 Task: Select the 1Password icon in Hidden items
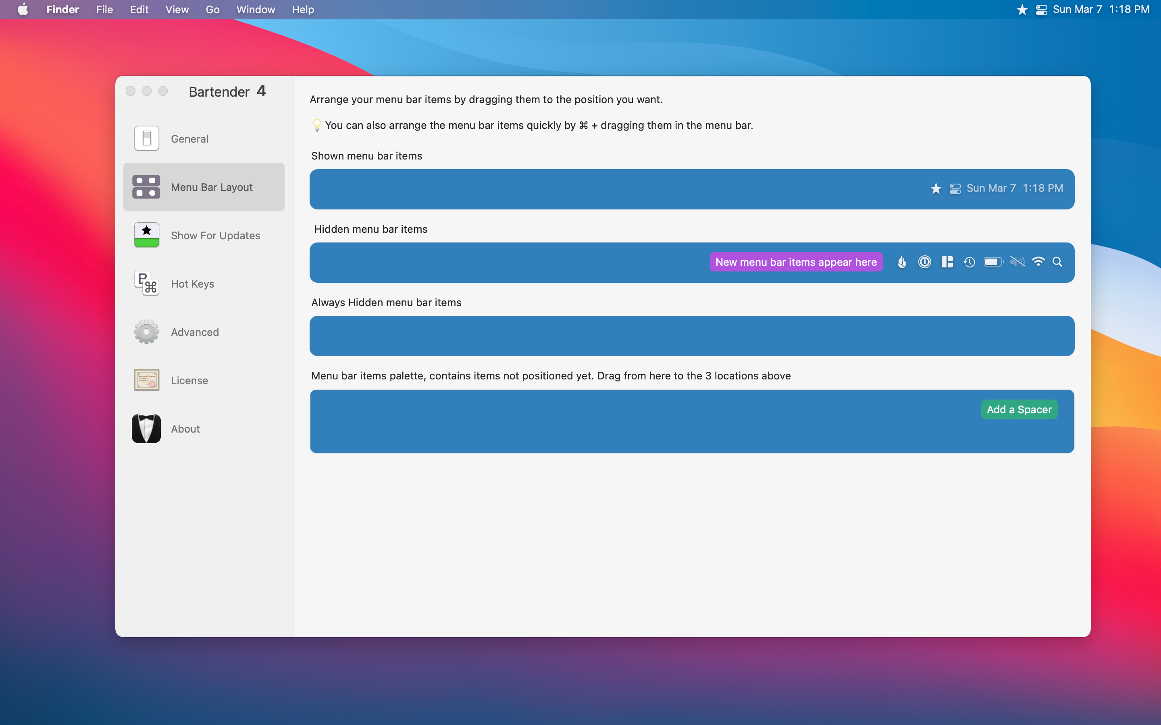pos(924,262)
